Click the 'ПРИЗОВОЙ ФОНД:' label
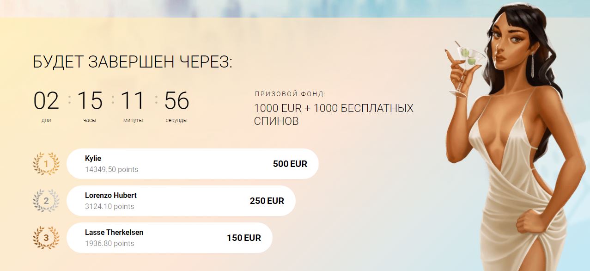 click(290, 94)
